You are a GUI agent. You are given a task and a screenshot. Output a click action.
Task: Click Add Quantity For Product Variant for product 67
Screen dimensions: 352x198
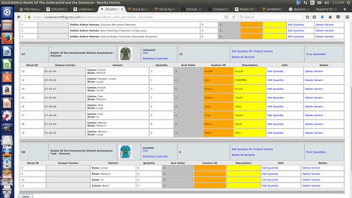click(252, 51)
